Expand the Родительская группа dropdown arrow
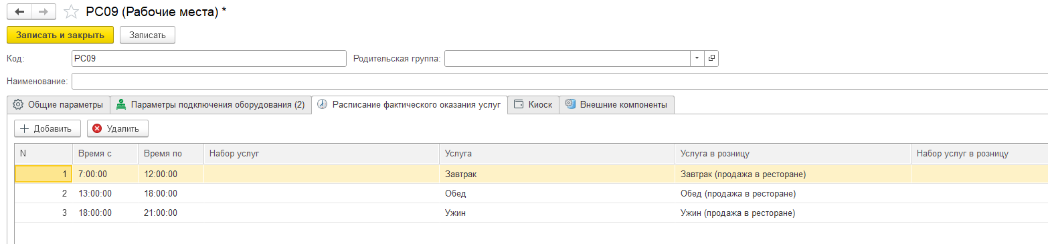This screenshot has height=244, width=1048. (x=697, y=58)
